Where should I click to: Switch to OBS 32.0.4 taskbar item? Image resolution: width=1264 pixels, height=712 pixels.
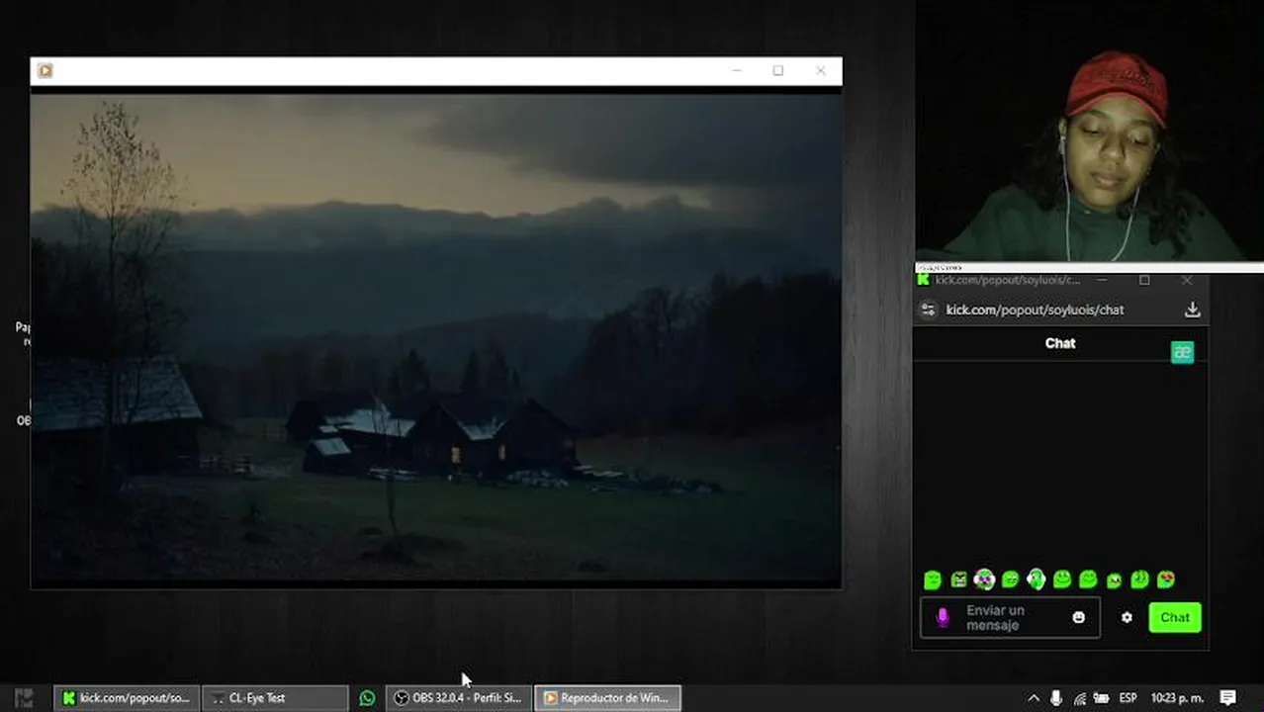pyautogui.click(x=459, y=698)
